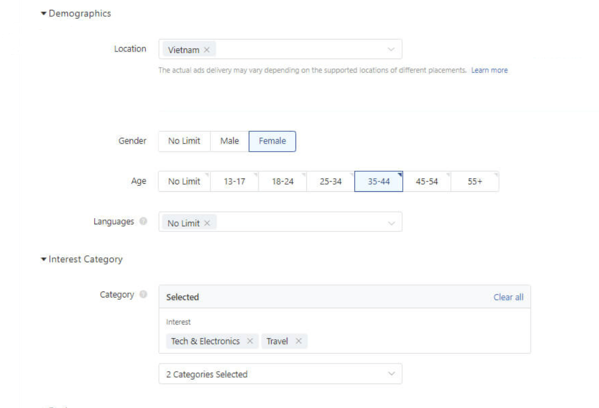Collapse the Demographics section
599x408 pixels.
pos(44,14)
